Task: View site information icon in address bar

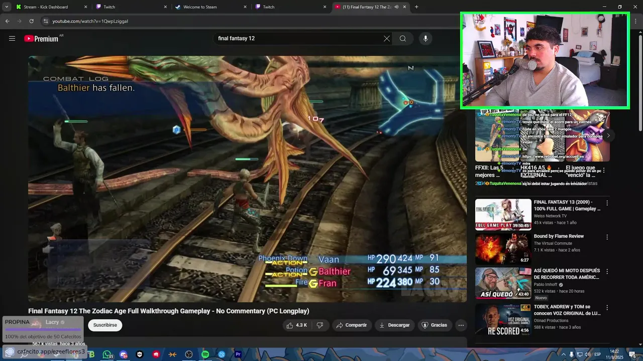Action: pos(46,21)
